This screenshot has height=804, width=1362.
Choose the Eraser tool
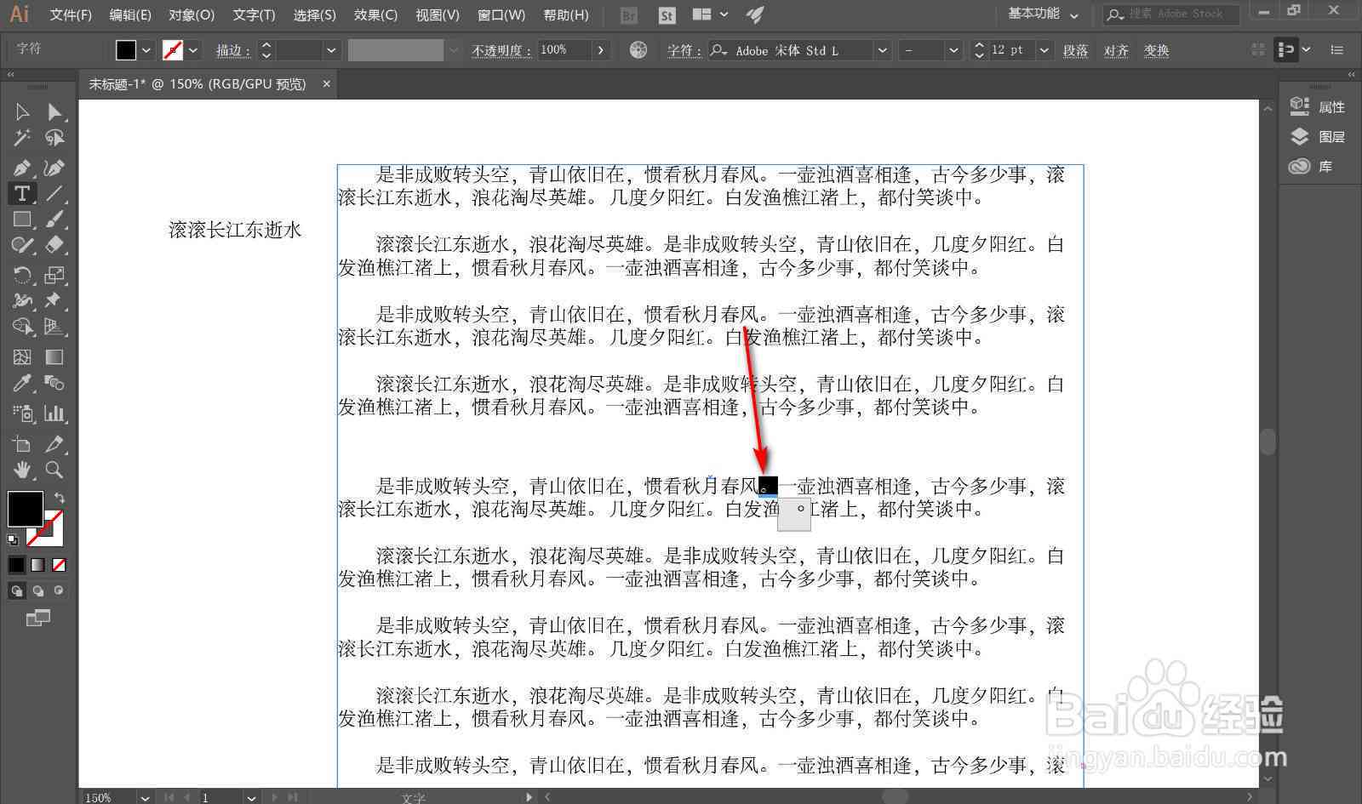point(54,246)
